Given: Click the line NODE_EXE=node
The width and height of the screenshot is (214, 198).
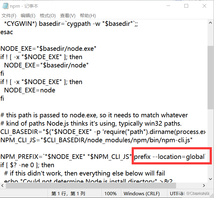Looking at the screenshot, I should click(30, 90).
